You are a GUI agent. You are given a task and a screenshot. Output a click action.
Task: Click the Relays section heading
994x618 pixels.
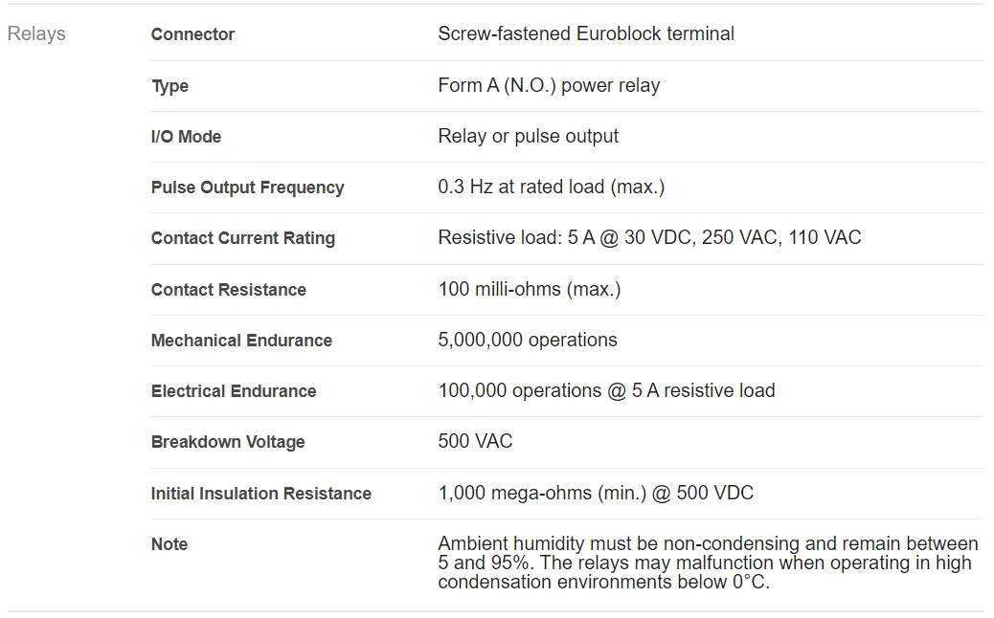[x=36, y=33]
